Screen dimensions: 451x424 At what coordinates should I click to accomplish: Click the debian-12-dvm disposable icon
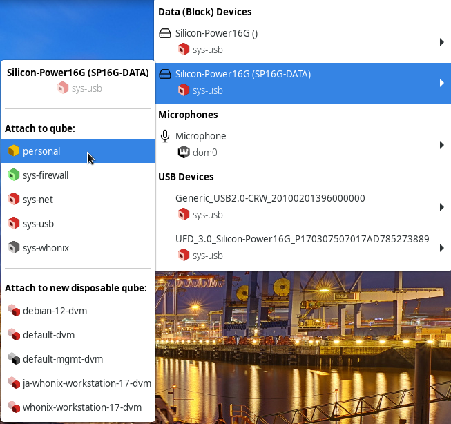coord(14,310)
